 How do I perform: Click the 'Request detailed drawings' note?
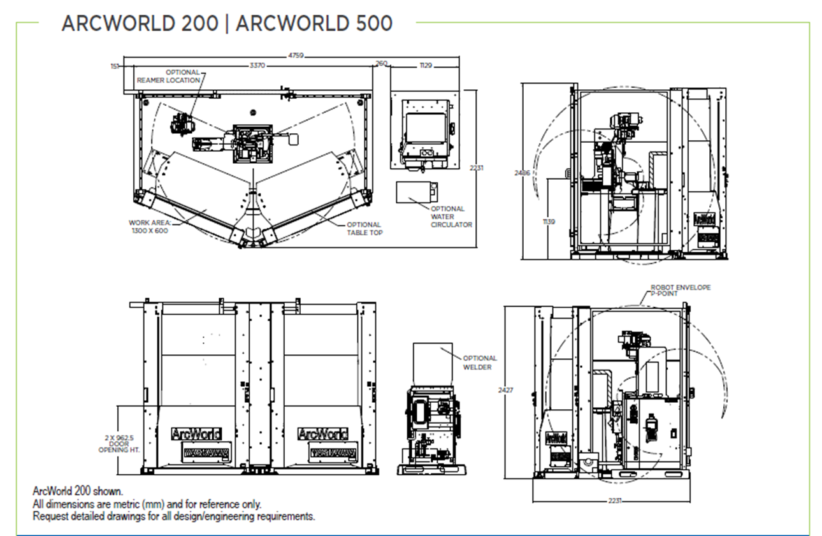point(174,516)
